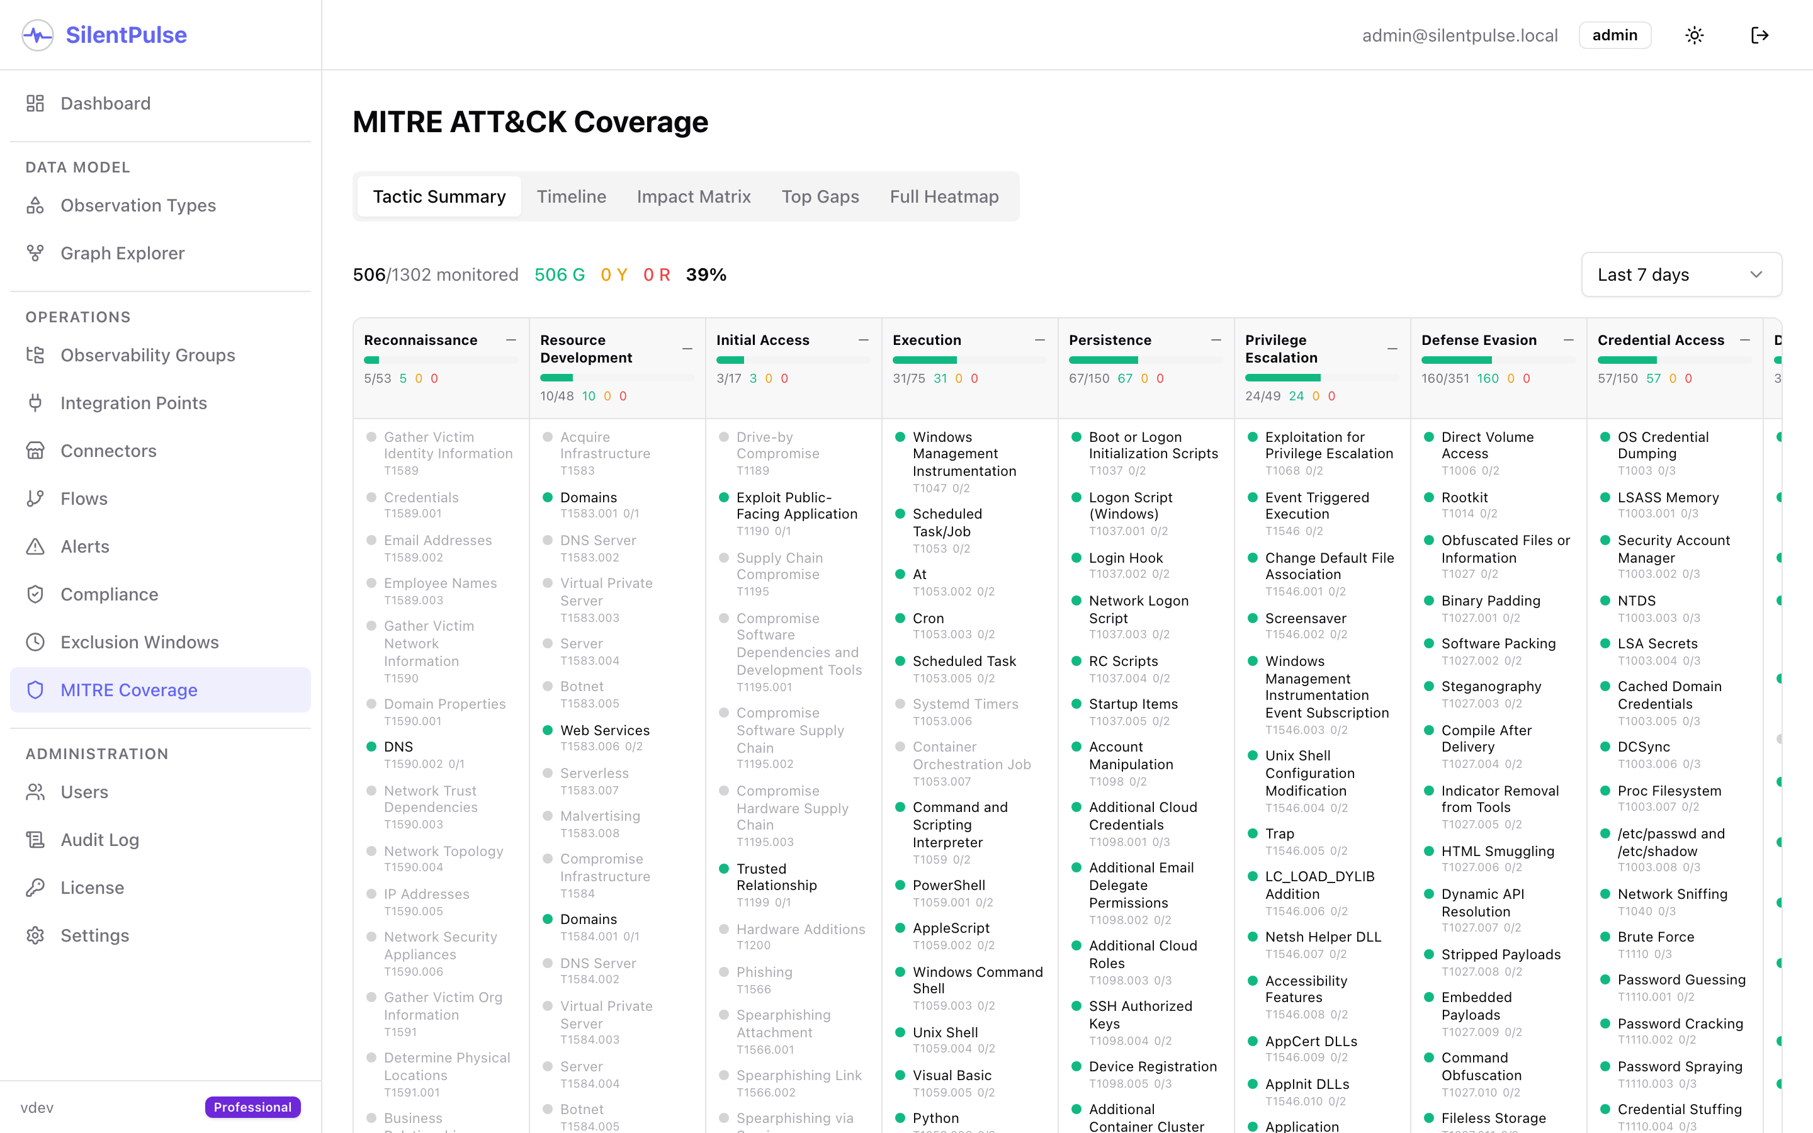This screenshot has width=1813, height=1133.
Task: Collapse the Privilege Escalation column
Action: pyautogui.click(x=1392, y=349)
